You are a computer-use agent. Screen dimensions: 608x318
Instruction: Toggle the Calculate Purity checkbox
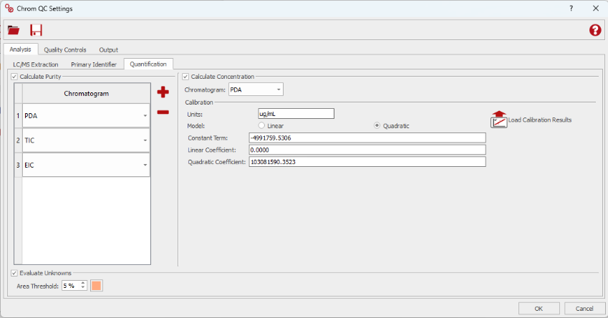tap(16, 77)
